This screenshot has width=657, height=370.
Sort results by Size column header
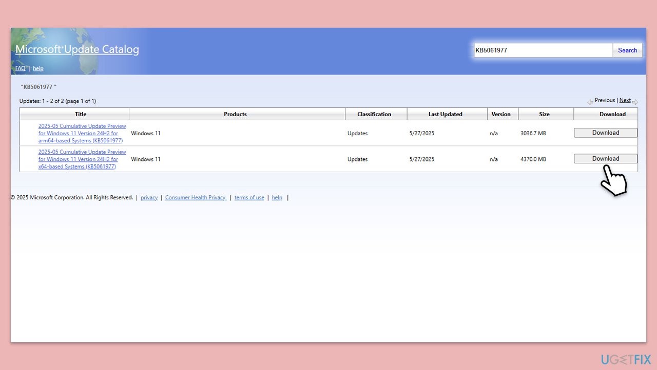click(544, 114)
